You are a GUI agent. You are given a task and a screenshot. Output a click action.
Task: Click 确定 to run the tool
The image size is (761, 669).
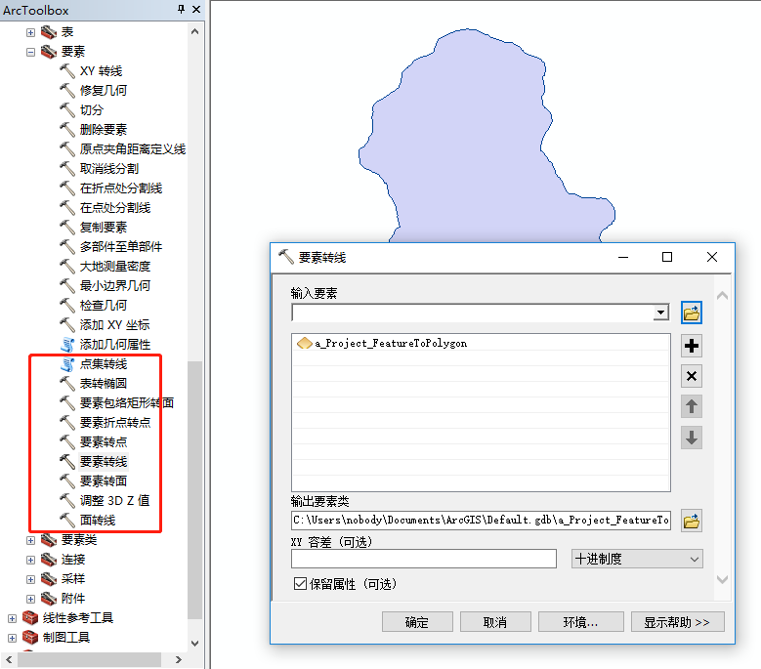[417, 622]
